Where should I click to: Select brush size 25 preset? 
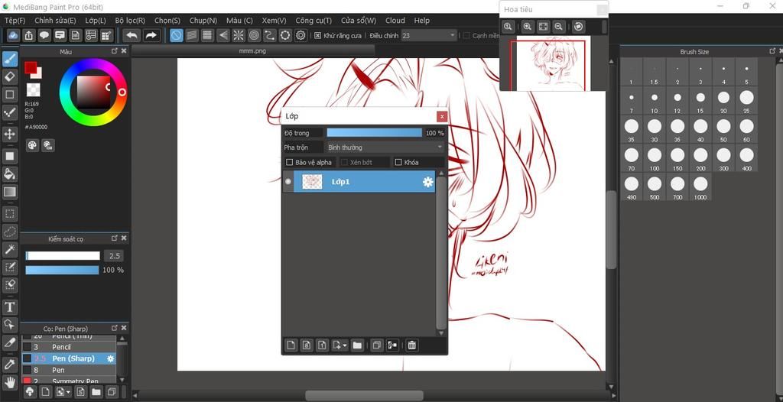click(746, 100)
